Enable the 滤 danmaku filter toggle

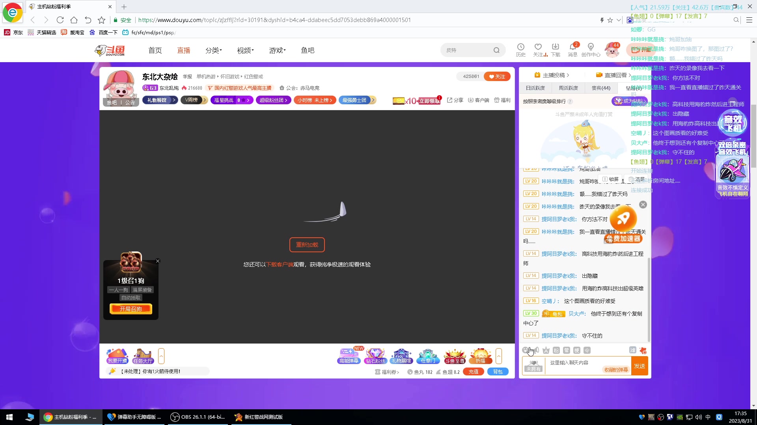tap(633, 350)
